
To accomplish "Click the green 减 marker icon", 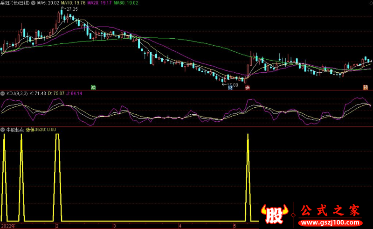I will [x=93, y=87].
